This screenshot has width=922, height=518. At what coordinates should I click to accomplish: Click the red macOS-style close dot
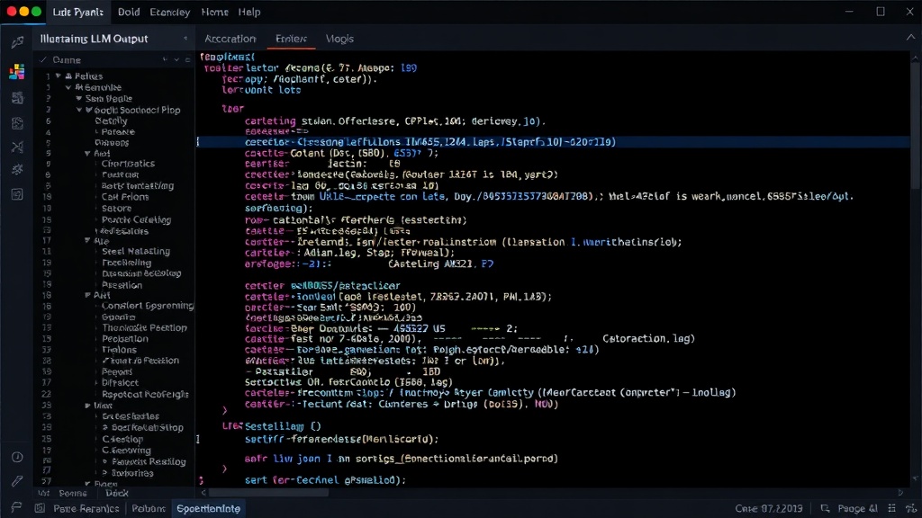(11, 11)
